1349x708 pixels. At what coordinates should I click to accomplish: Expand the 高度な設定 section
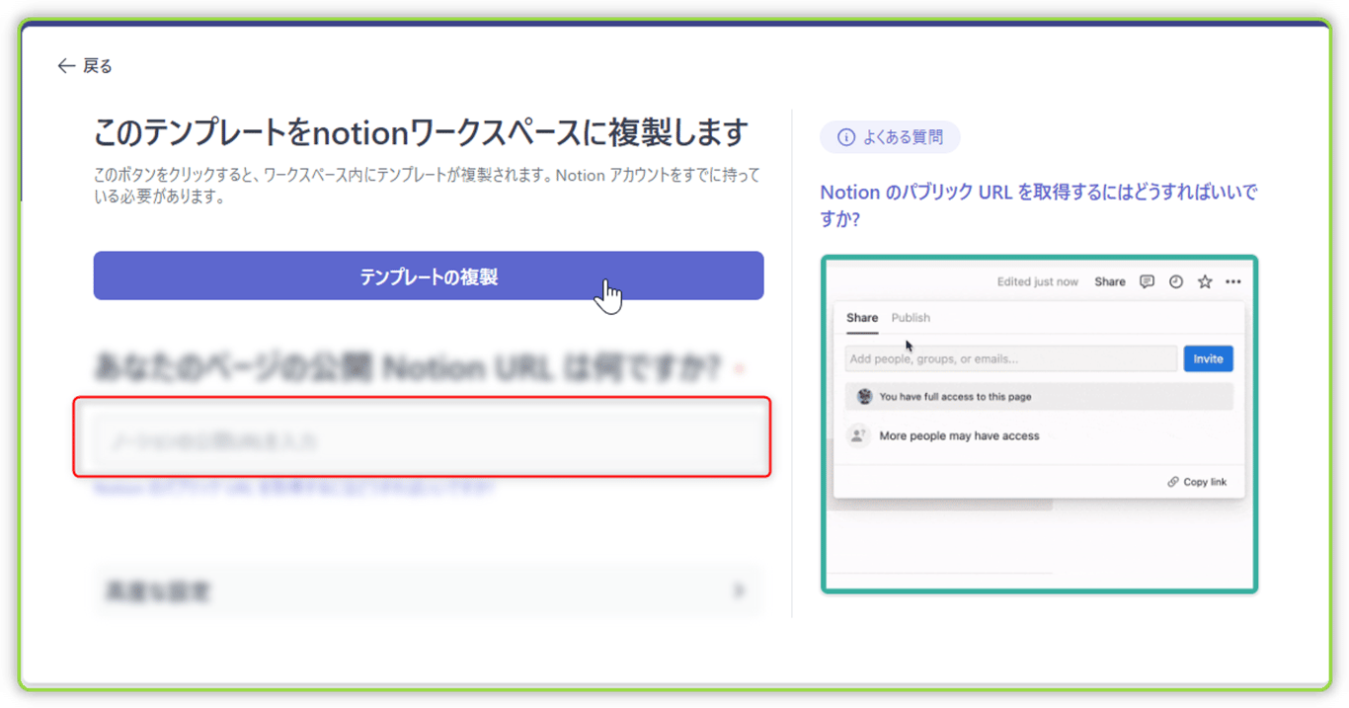coord(429,591)
